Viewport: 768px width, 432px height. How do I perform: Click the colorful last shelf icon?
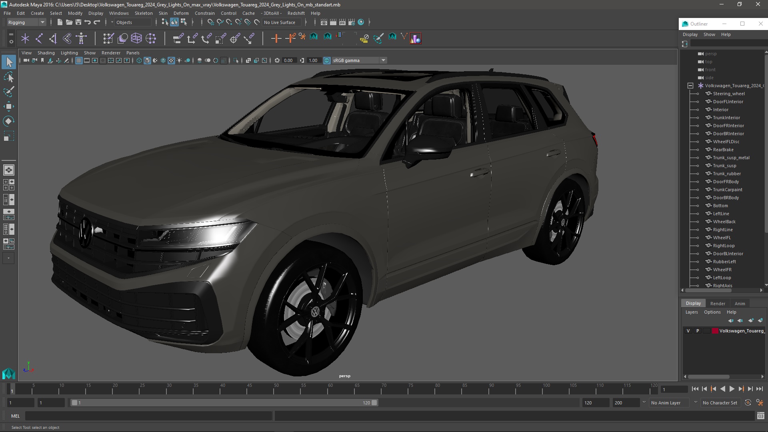416,38
